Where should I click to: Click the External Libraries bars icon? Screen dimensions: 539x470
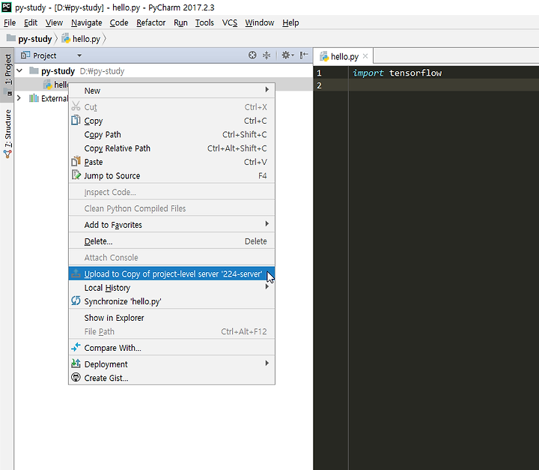pyautogui.click(x=34, y=98)
